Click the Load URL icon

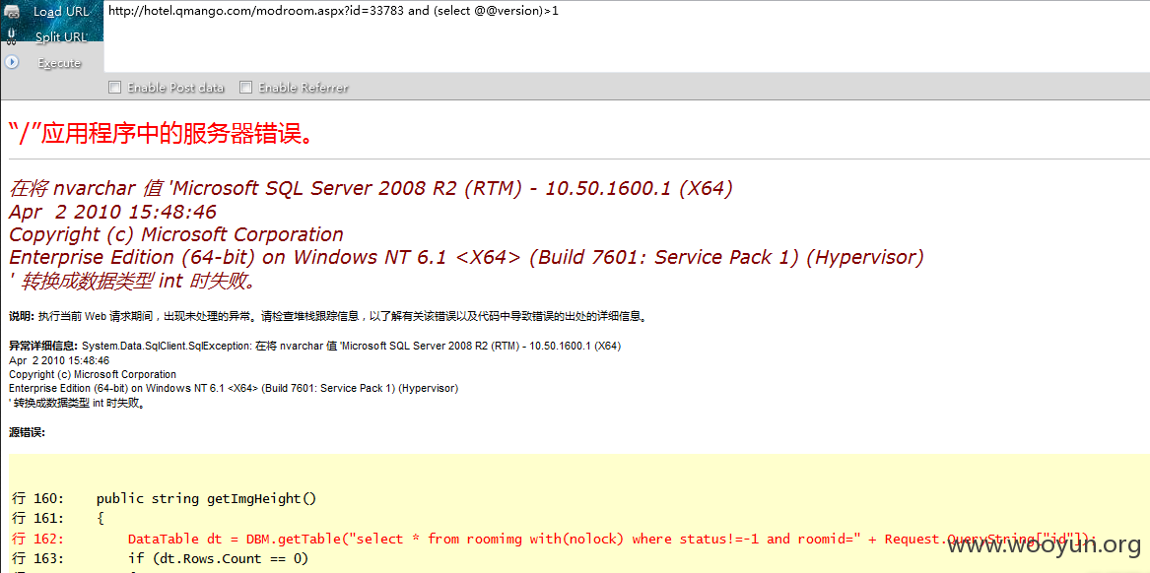(x=12, y=11)
